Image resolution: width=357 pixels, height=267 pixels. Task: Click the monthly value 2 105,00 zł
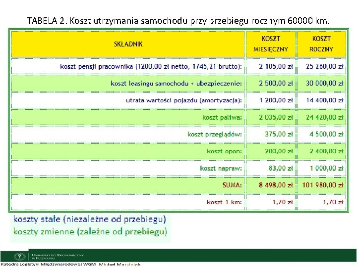pos(276,67)
